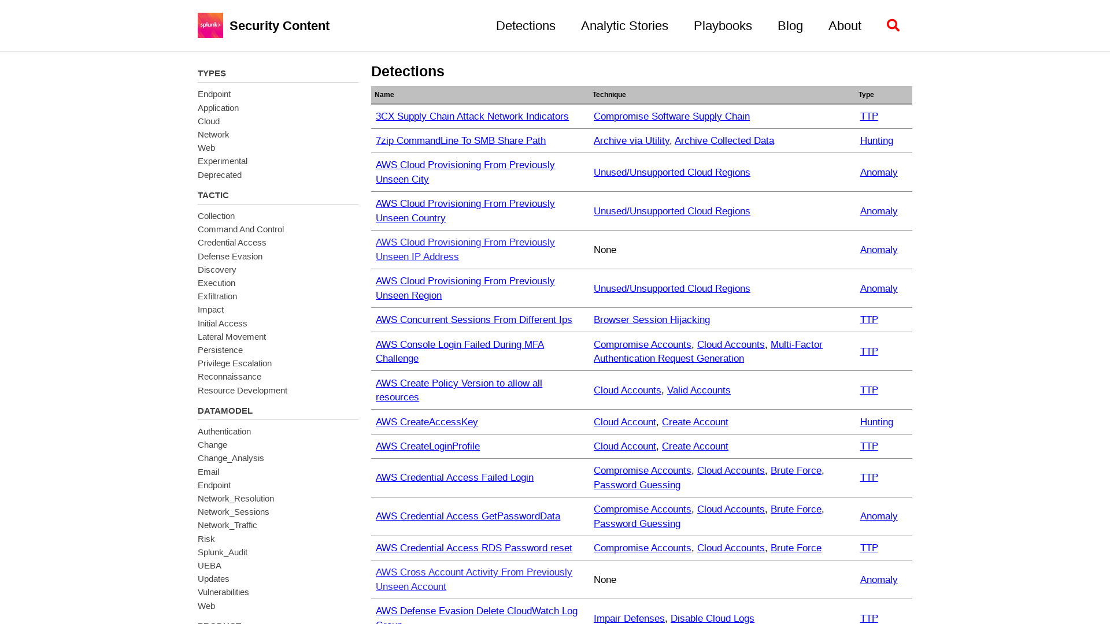Open the Playbooks menu item
This screenshot has width=1110, height=624.
723,26
